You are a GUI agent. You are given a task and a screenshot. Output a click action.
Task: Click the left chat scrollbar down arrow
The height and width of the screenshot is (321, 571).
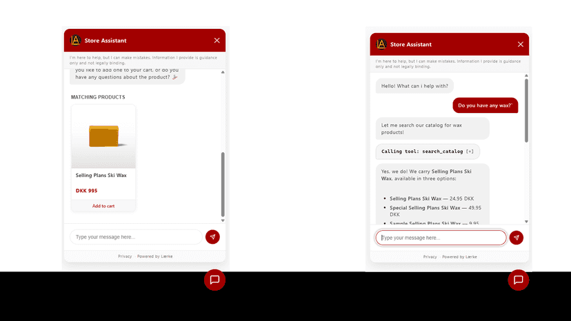(x=223, y=220)
